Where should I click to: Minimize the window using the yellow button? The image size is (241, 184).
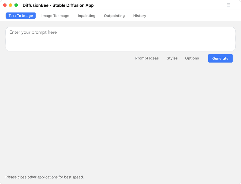pyautogui.click(x=11, y=5)
